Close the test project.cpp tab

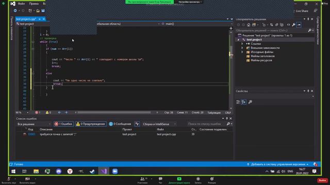tap(44, 19)
